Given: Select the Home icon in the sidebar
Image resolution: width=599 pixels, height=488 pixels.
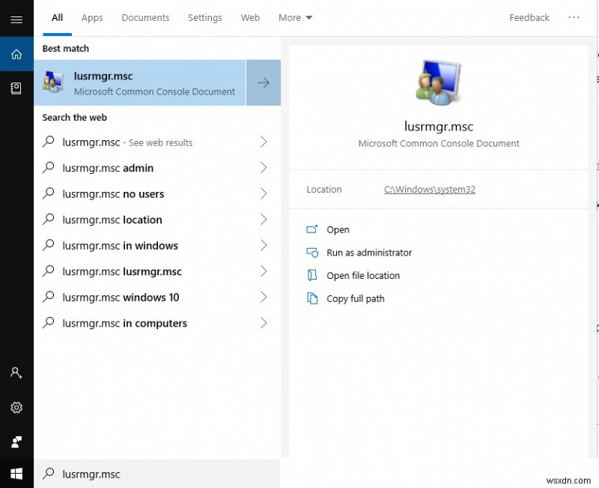Looking at the screenshot, I should 16,53.
